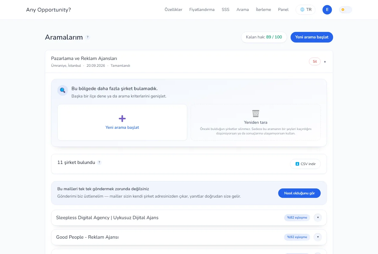Click the Tamamlandı status text
The width and height of the screenshot is (378, 254).
click(120, 66)
